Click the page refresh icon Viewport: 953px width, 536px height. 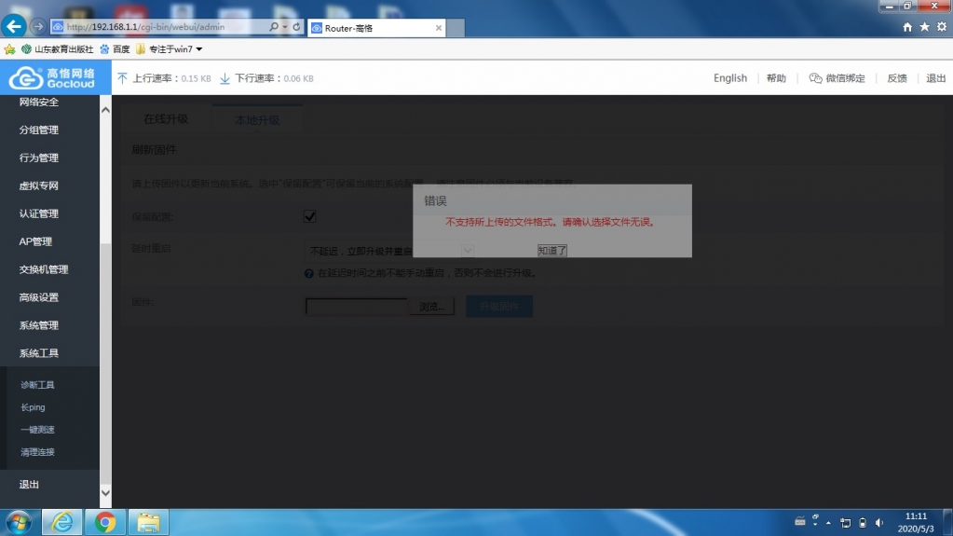pos(296,27)
